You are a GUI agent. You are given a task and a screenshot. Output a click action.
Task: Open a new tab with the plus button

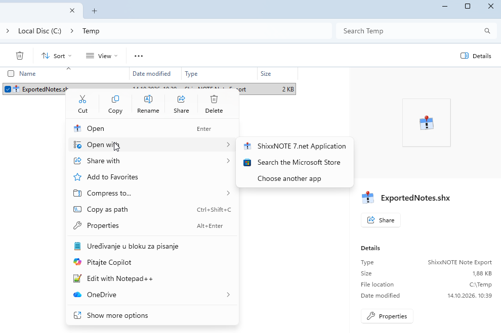[94, 11]
